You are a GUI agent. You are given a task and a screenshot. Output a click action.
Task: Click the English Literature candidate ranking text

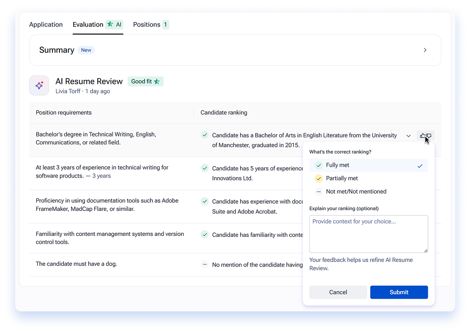pyautogui.click(x=304, y=140)
